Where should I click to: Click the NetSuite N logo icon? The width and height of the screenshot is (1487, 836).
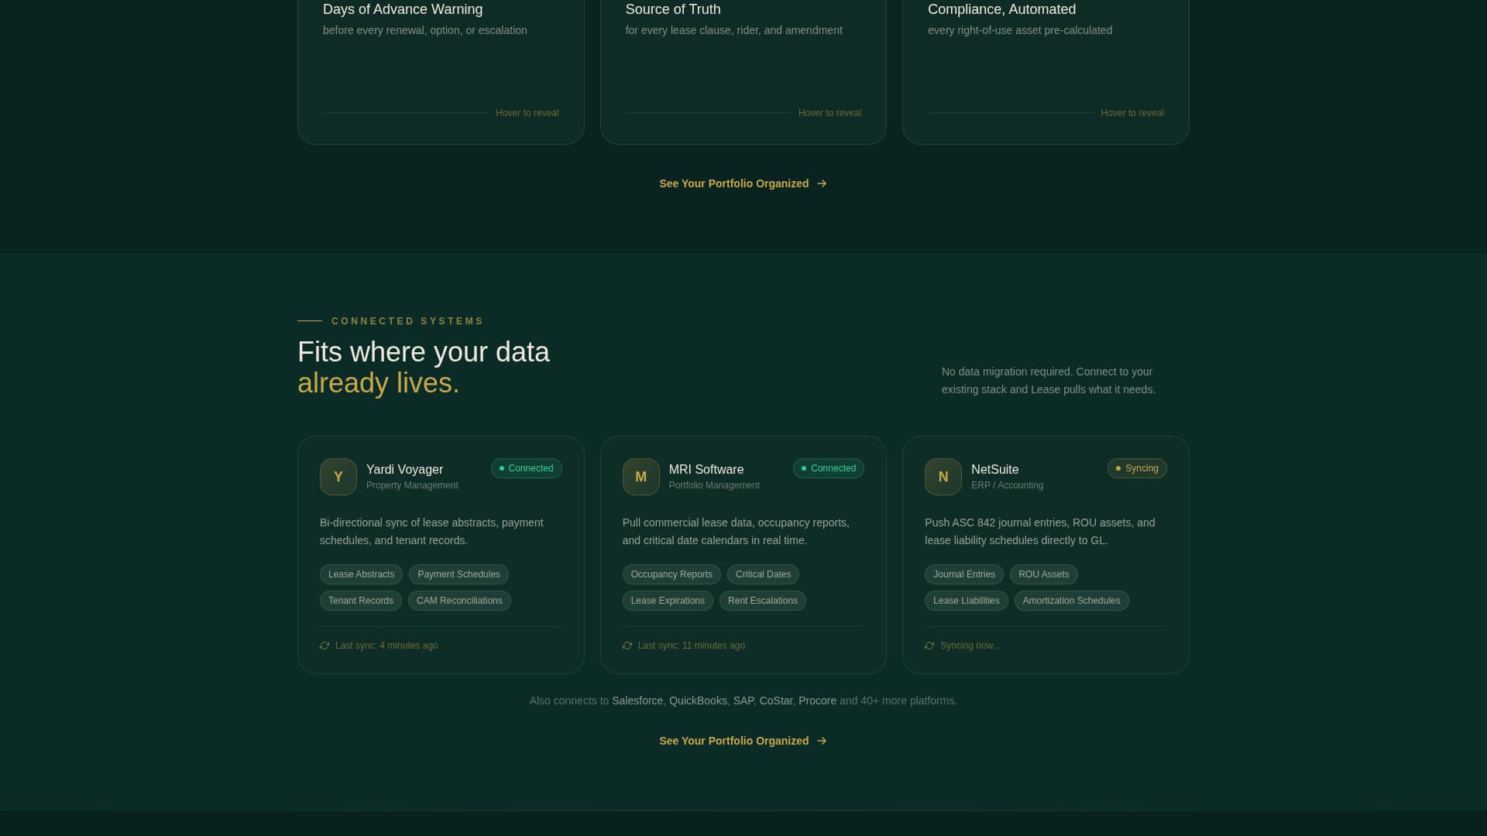click(x=943, y=477)
